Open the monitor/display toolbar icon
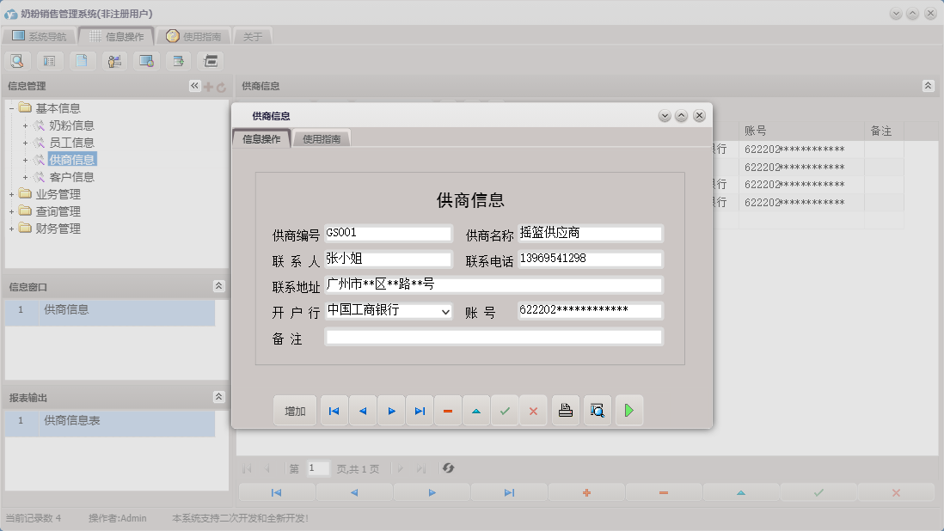 pyautogui.click(x=145, y=60)
